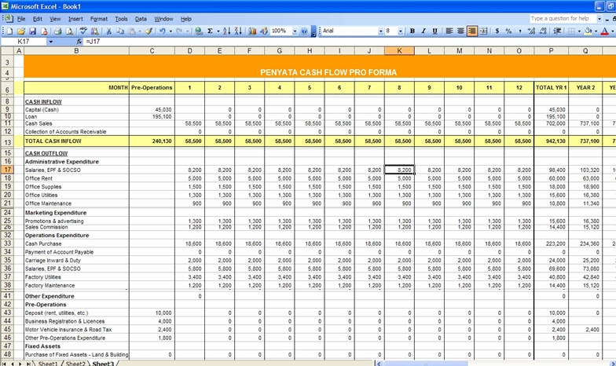Click the Type a question for help box
Screen dimensions: 616x366
pyautogui.click(x=563, y=19)
